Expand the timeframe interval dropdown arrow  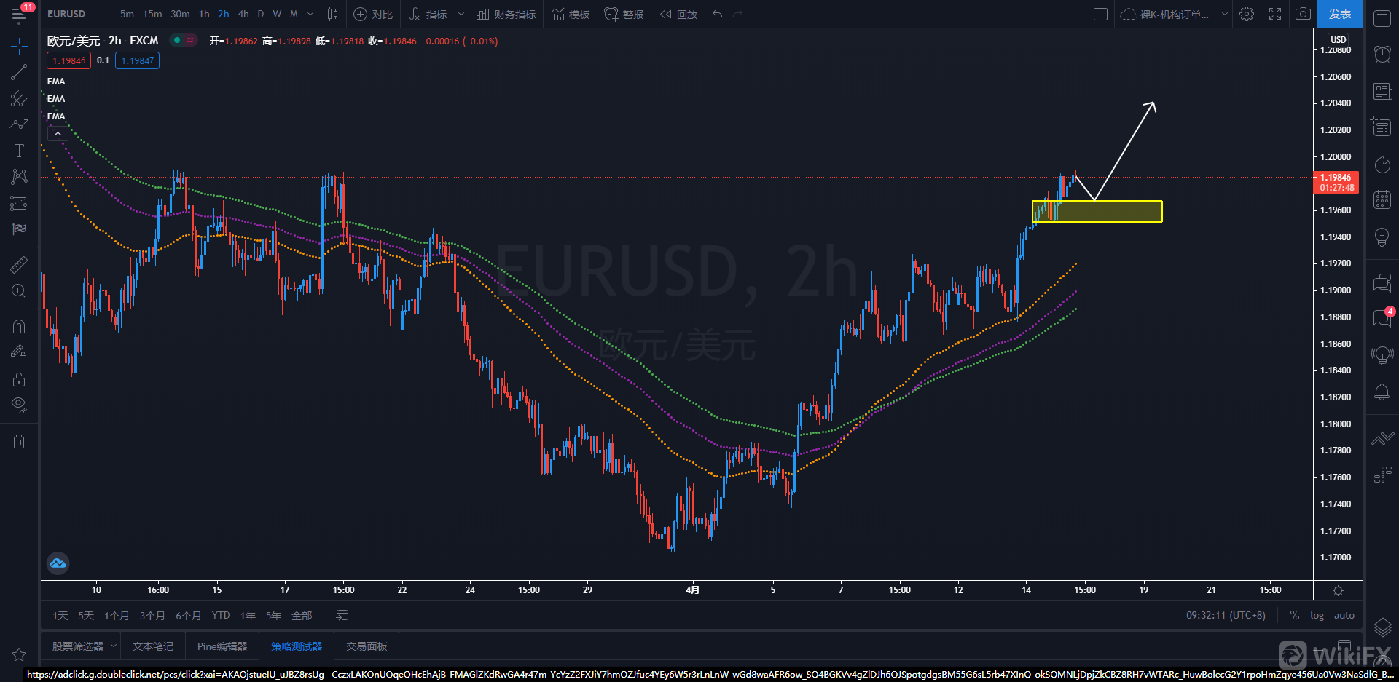click(310, 14)
